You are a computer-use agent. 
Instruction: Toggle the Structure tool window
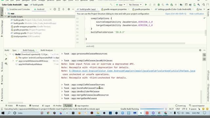[x=2, y=67]
